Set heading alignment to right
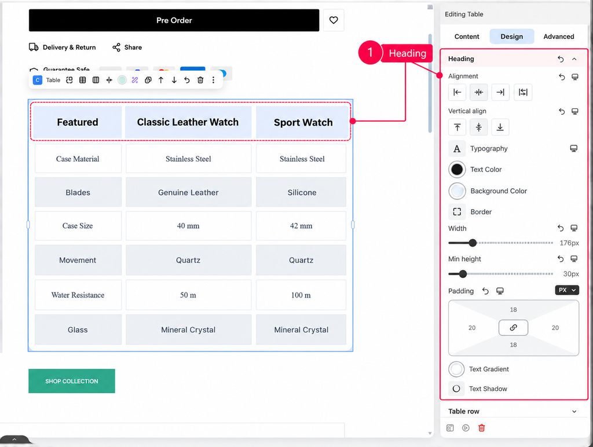The height and width of the screenshot is (447, 593). tap(500, 92)
